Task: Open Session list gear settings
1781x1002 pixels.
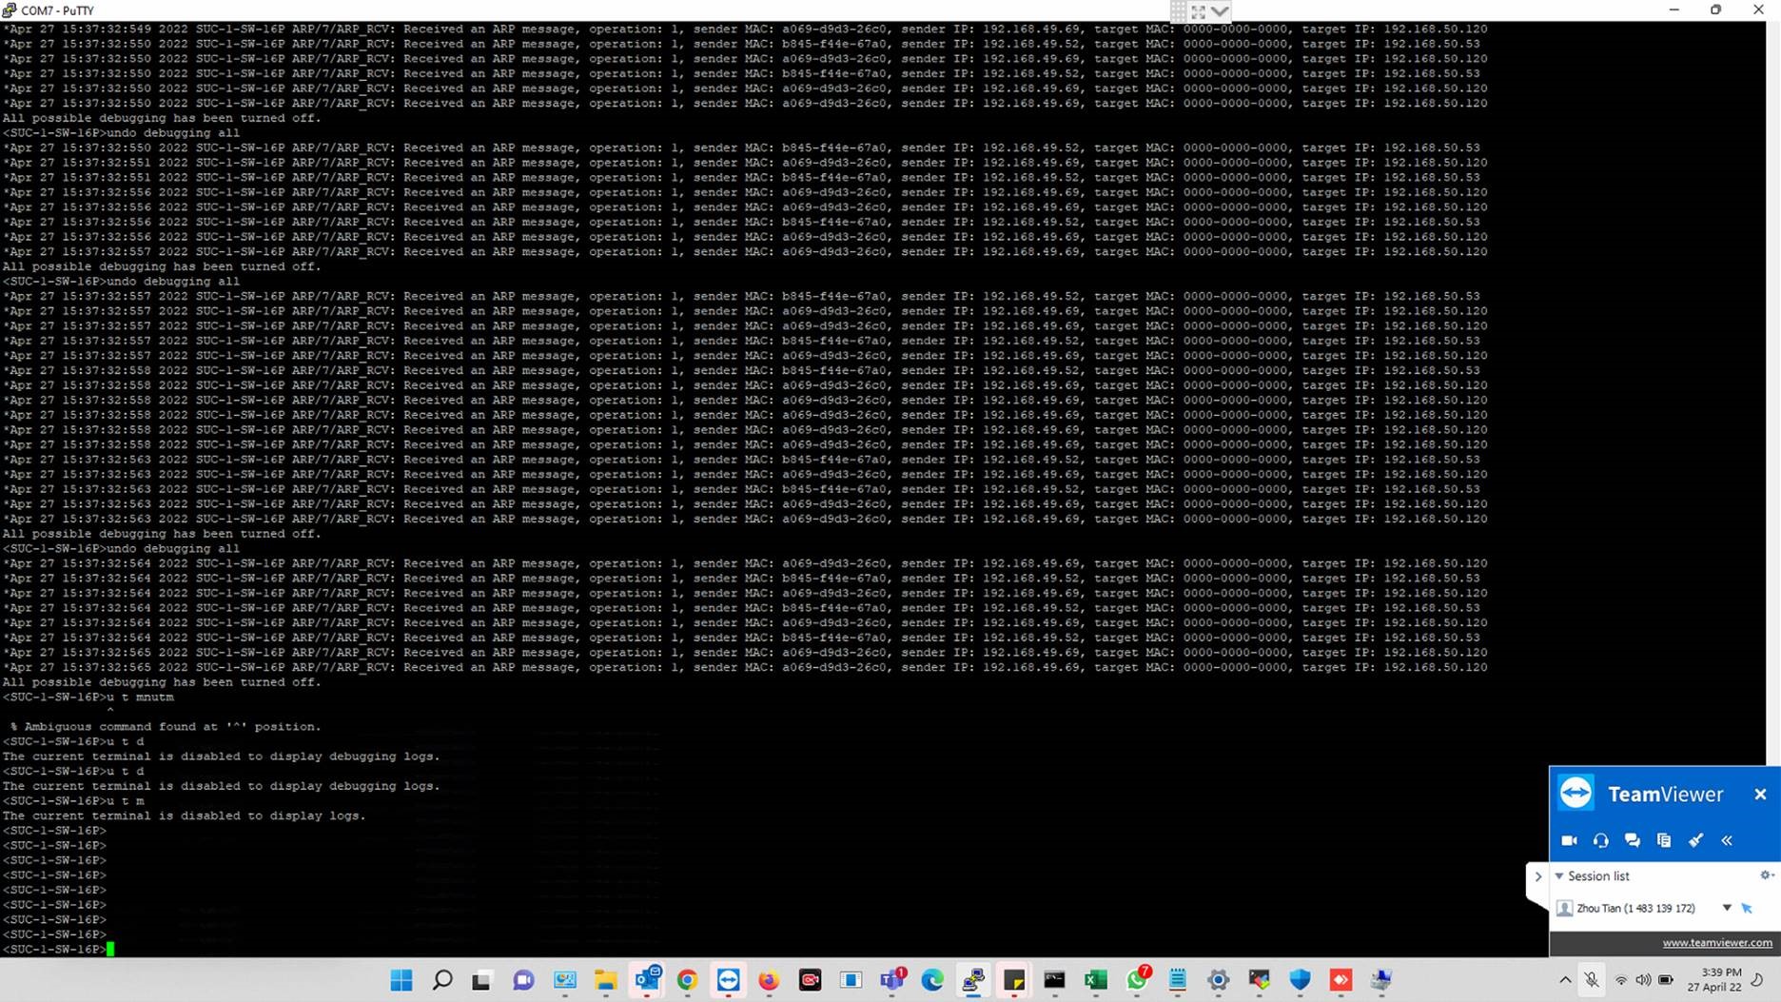Action: [1766, 875]
